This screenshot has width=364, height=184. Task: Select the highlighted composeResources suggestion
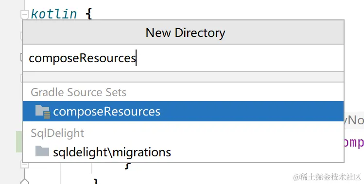tap(183, 111)
